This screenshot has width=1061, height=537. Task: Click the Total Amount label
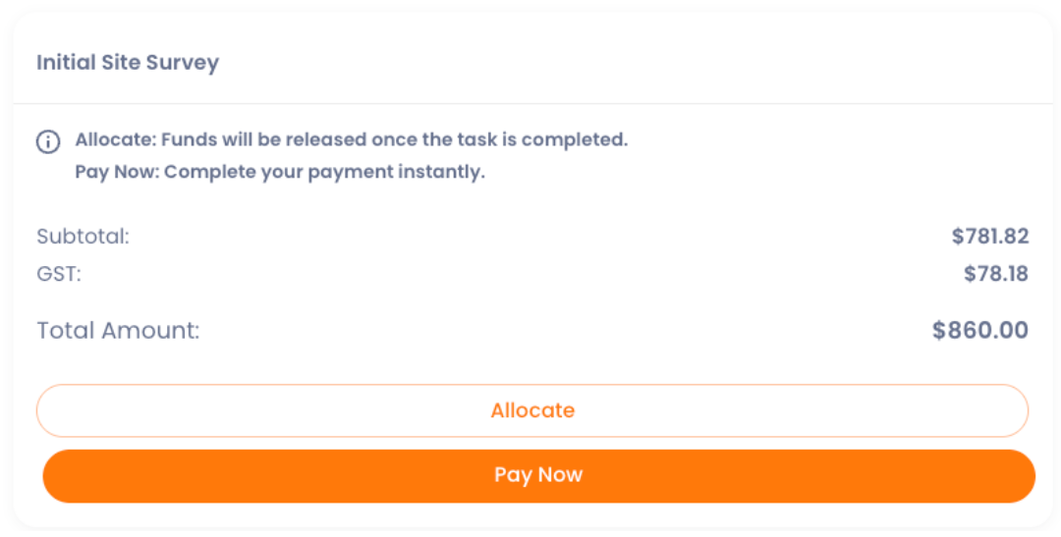pyautogui.click(x=118, y=331)
